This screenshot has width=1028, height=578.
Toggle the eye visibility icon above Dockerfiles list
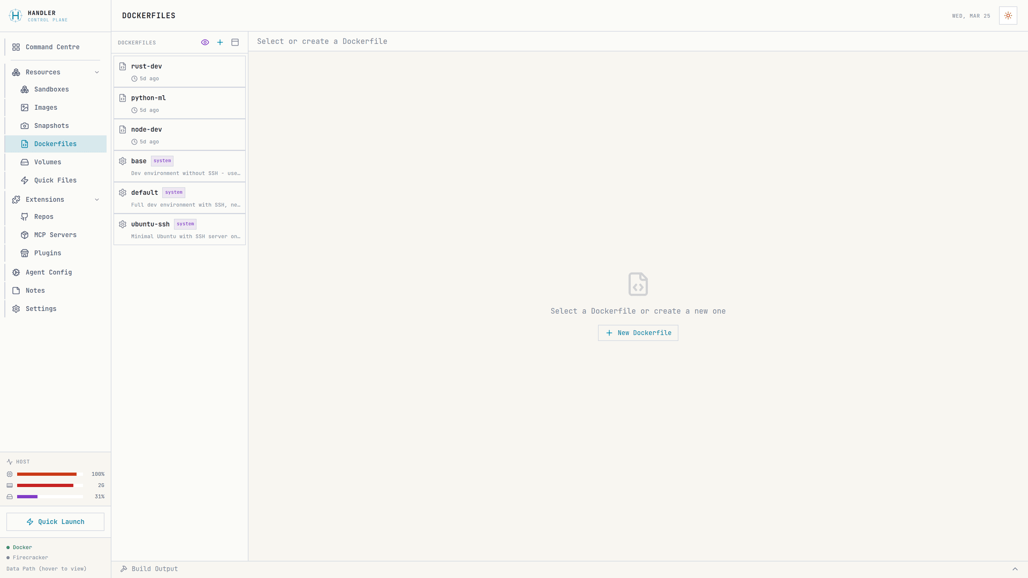205,42
